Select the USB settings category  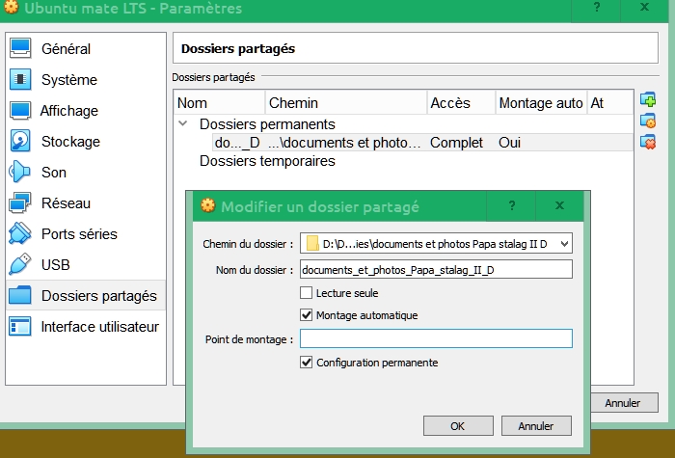pyautogui.click(x=57, y=265)
